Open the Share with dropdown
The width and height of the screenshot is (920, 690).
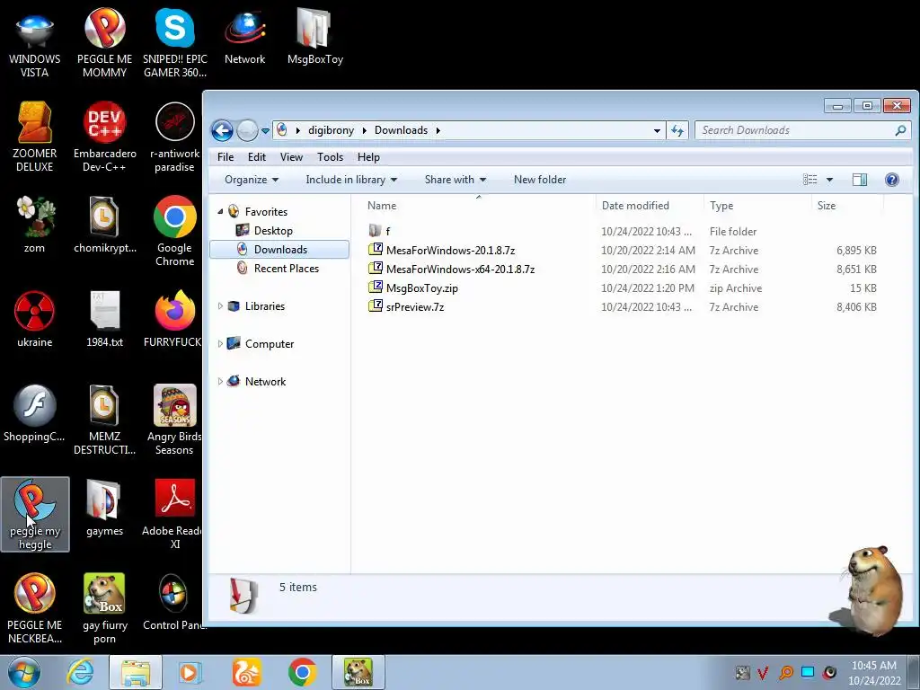click(x=456, y=180)
